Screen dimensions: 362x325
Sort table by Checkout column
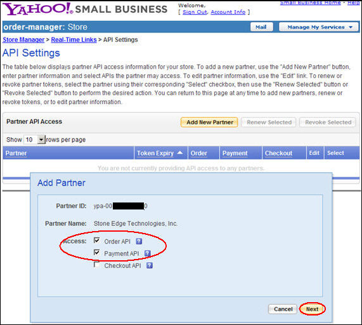tap(278, 153)
